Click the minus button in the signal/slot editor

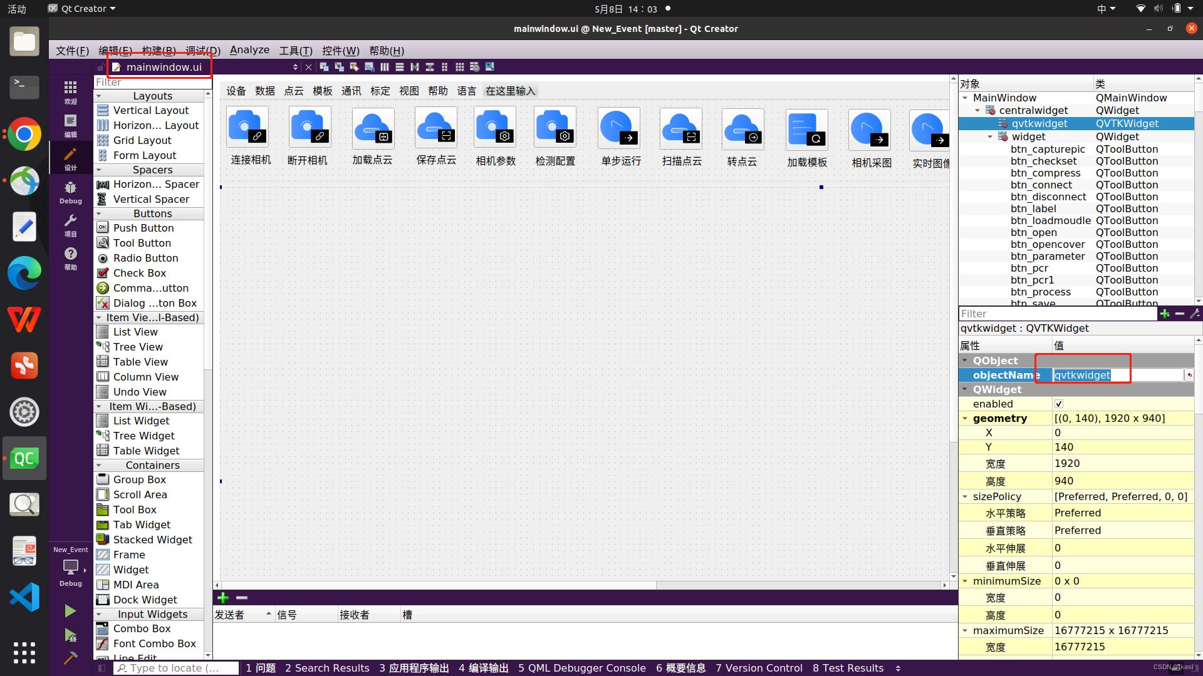[242, 598]
